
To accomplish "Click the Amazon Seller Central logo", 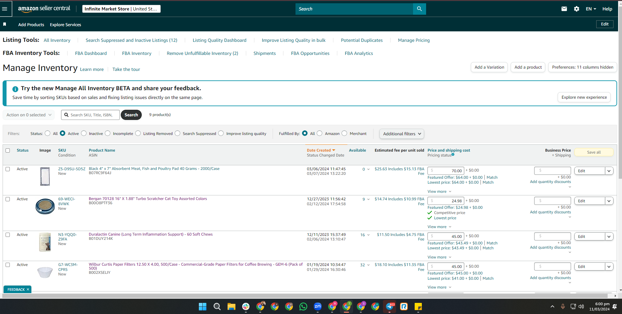I will (44, 9).
